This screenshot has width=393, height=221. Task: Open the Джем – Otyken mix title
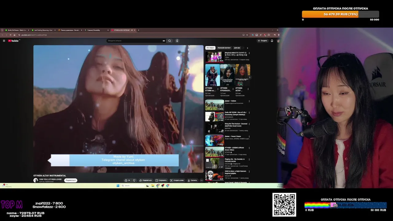click(x=230, y=101)
